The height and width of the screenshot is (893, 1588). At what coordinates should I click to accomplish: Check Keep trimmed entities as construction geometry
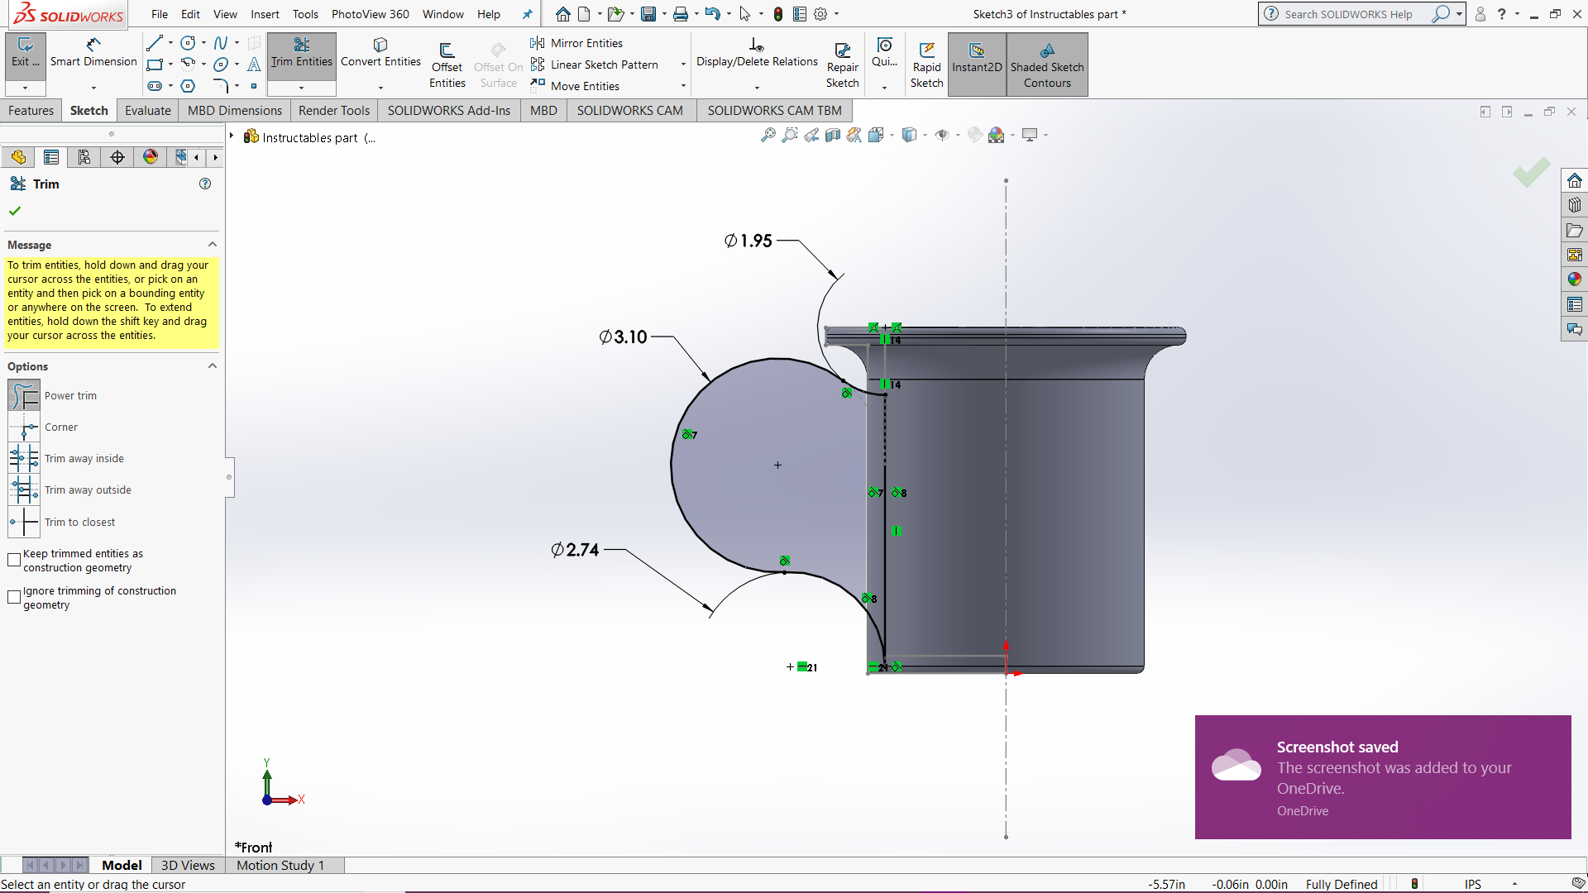coord(13,560)
